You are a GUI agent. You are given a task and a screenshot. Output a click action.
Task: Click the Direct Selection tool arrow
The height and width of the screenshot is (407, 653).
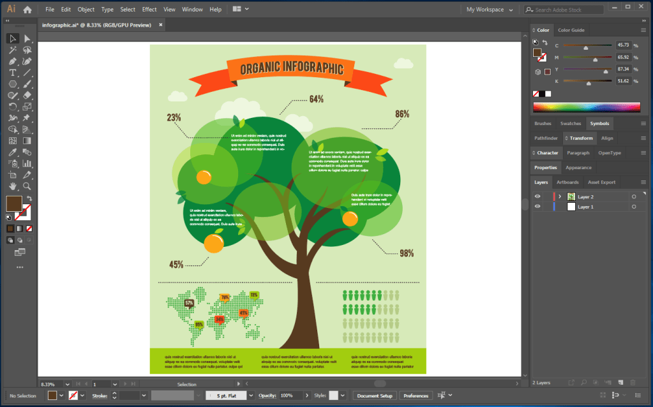click(x=27, y=38)
